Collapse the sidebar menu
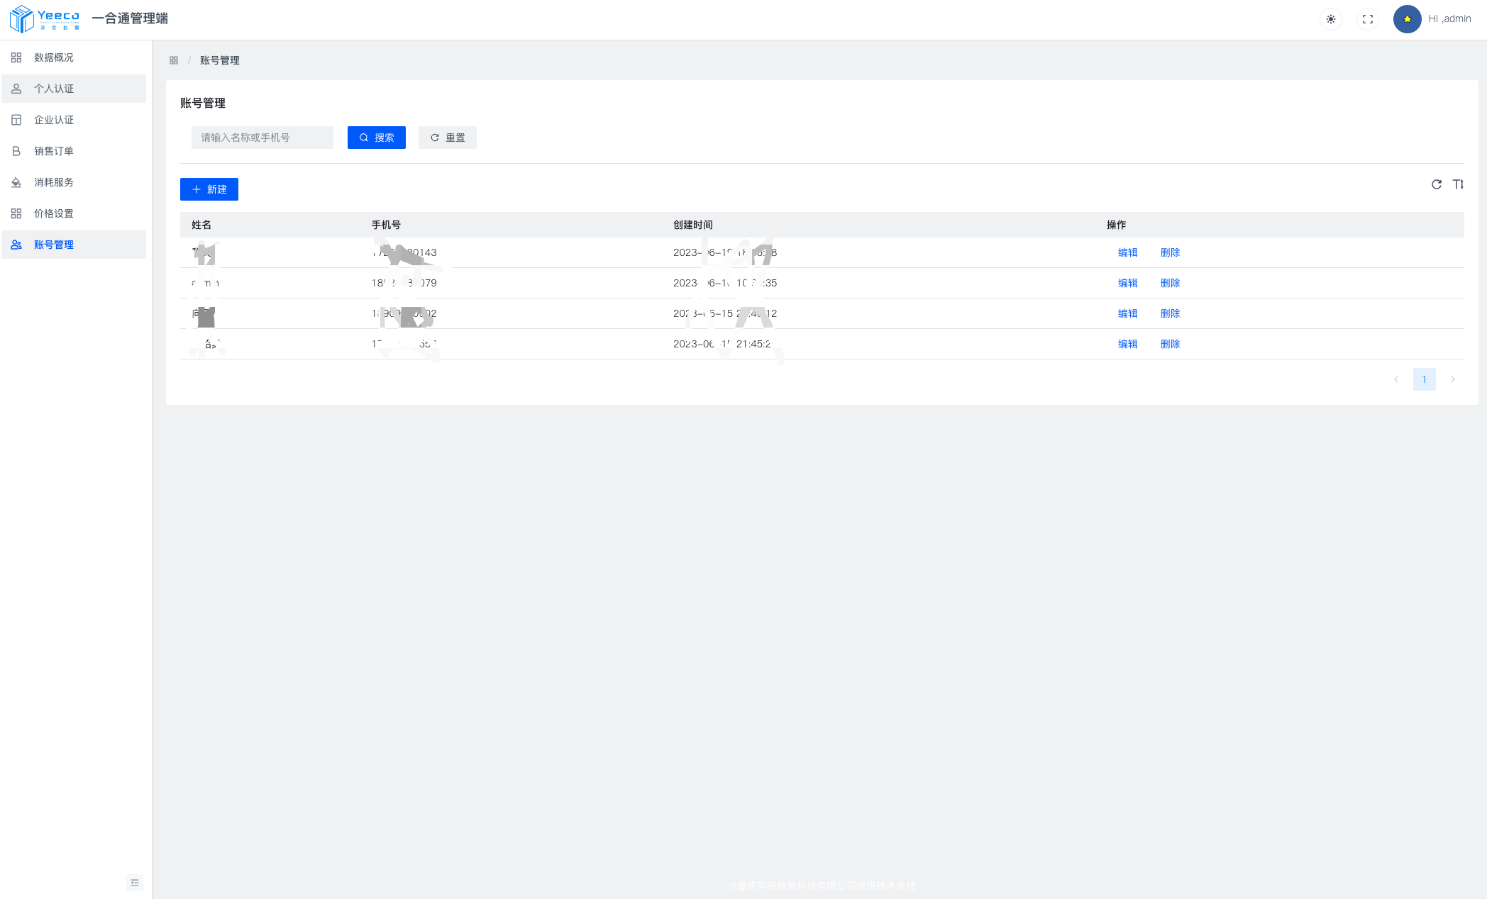 (134, 882)
